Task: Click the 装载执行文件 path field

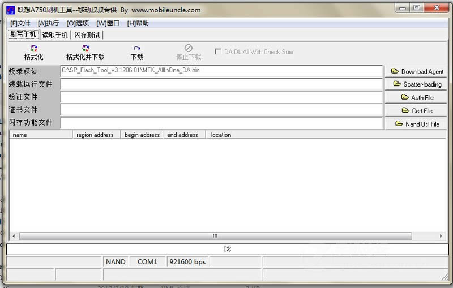Action: pyautogui.click(x=221, y=84)
